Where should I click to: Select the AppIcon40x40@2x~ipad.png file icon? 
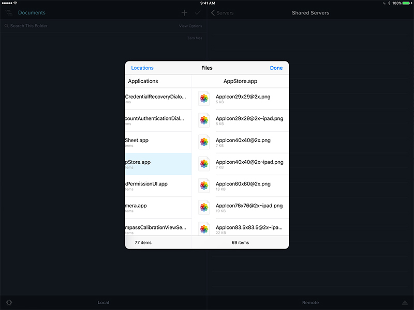coord(204,164)
